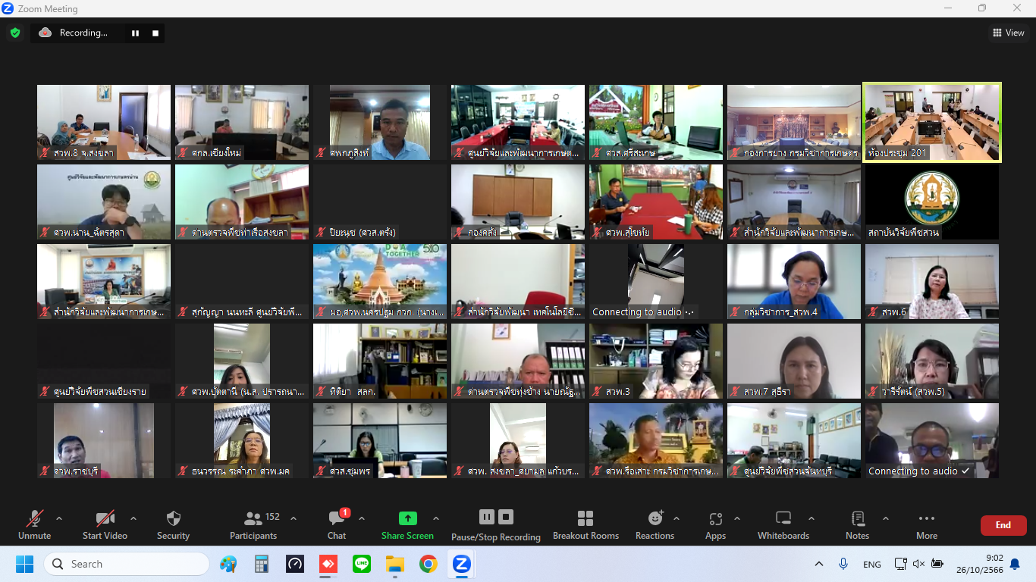Change layout using the View button

(1008, 33)
